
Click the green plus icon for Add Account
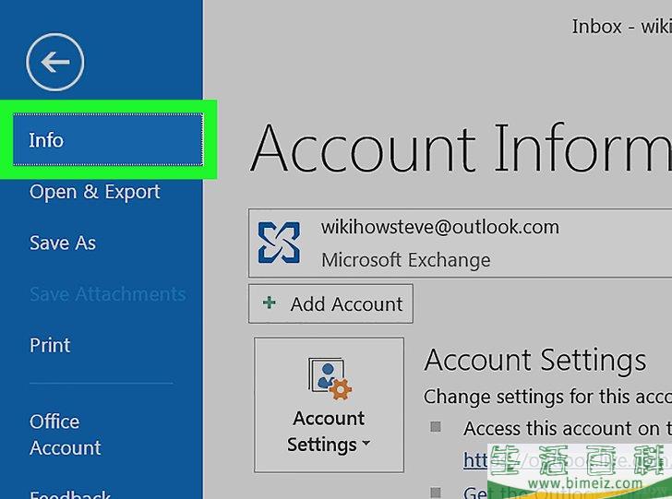[x=270, y=303]
